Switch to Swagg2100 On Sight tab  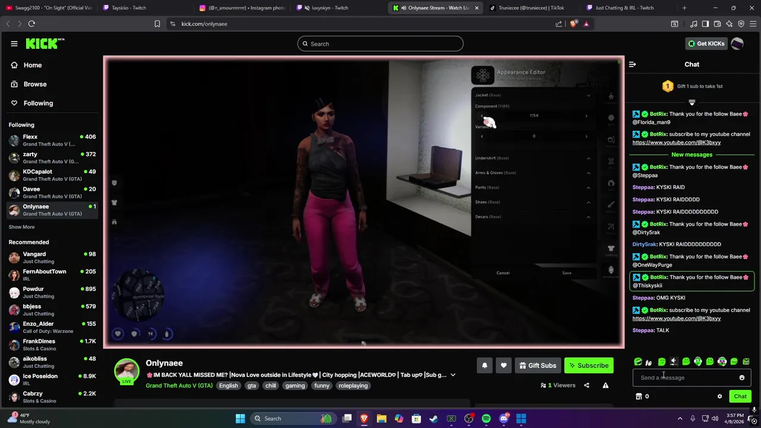tap(49, 8)
